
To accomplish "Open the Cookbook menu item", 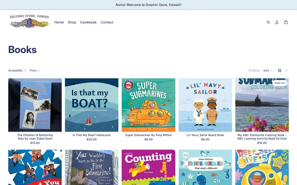I will 88,22.
